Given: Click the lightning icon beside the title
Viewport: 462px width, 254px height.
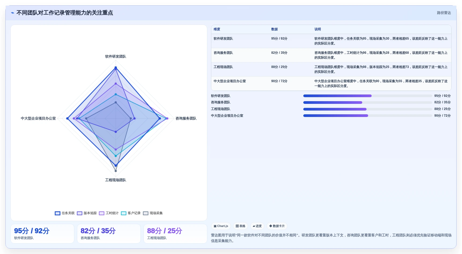Looking at the screenshot, I should 13,13.
